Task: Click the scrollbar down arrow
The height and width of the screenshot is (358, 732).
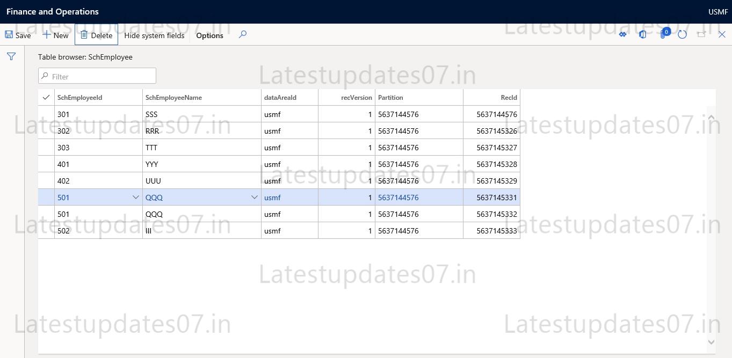Action: click(x=711, y=341)
